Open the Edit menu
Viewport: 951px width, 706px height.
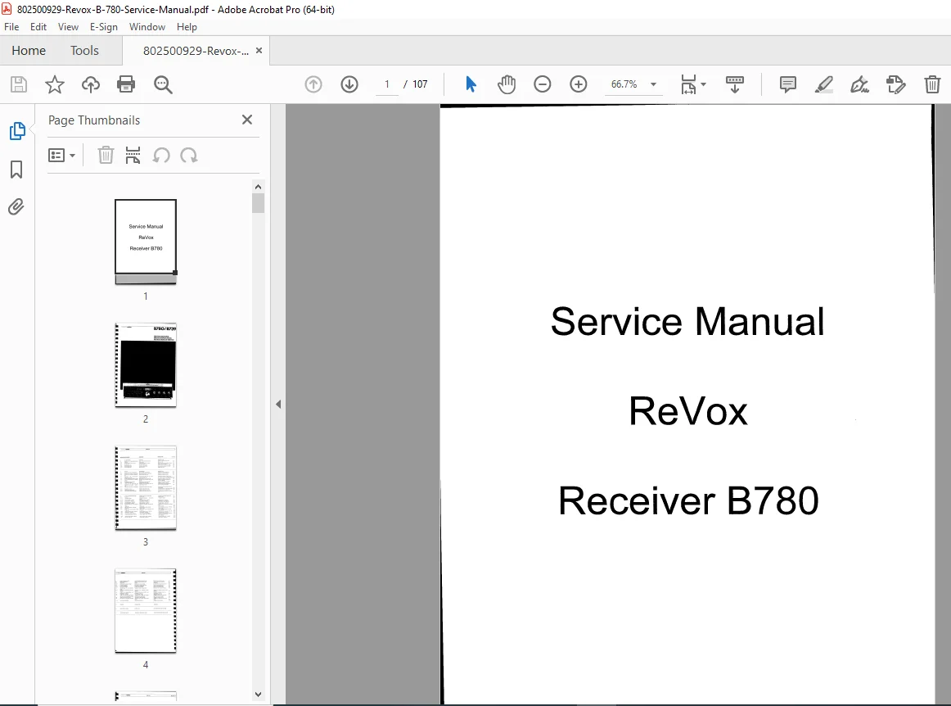(x=38, y=27)
